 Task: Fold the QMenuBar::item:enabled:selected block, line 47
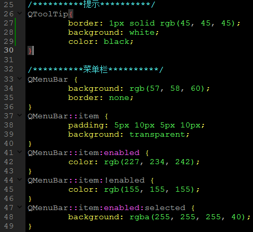click(x=20, y=207)
